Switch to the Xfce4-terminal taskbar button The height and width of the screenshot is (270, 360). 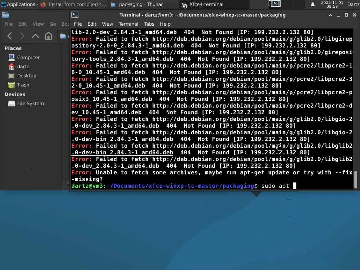(214, 4)
